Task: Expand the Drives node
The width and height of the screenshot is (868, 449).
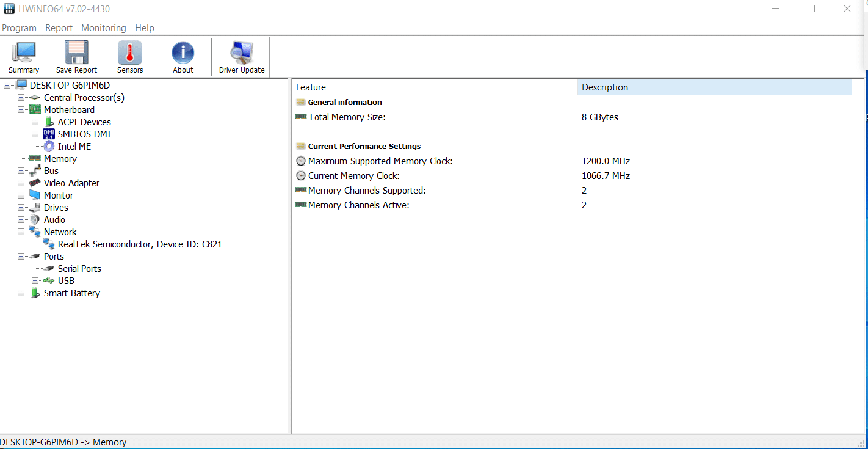Action: click(x=21, y=207)
